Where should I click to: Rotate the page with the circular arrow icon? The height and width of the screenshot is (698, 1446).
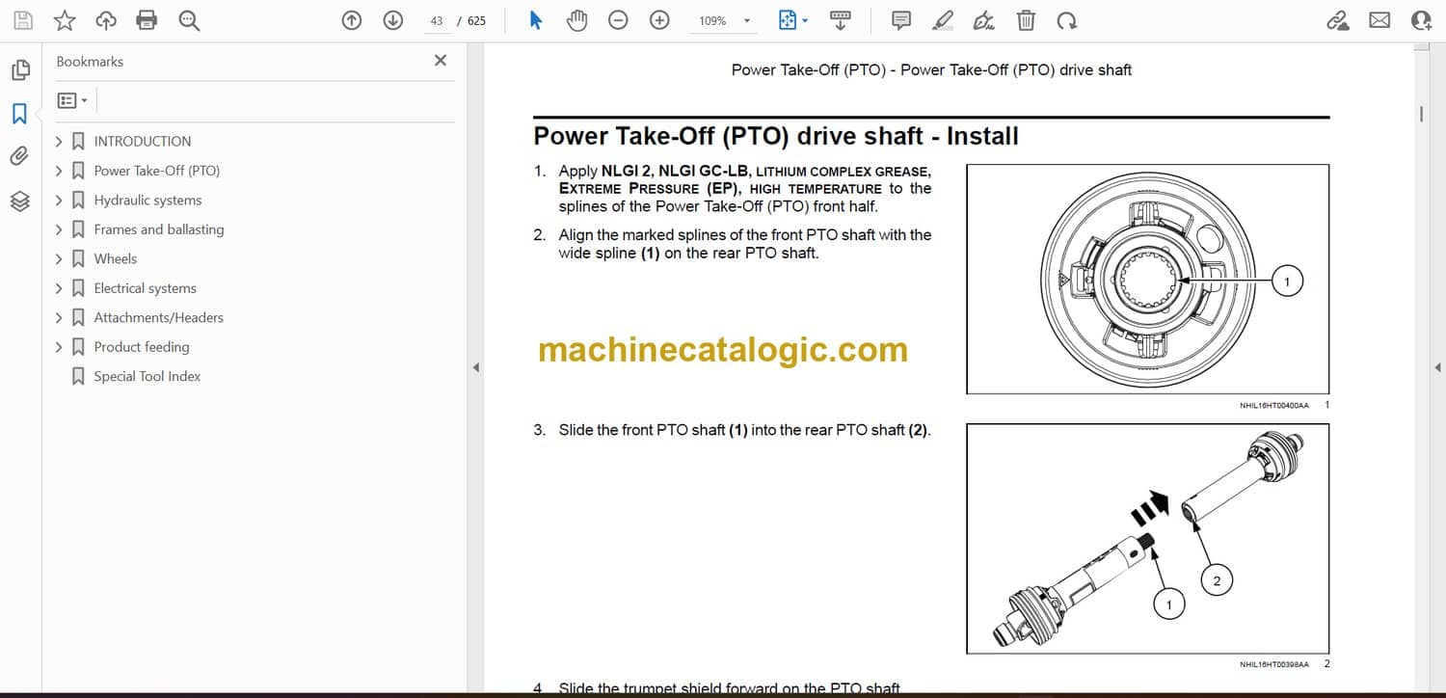(x=1066, y=20)
